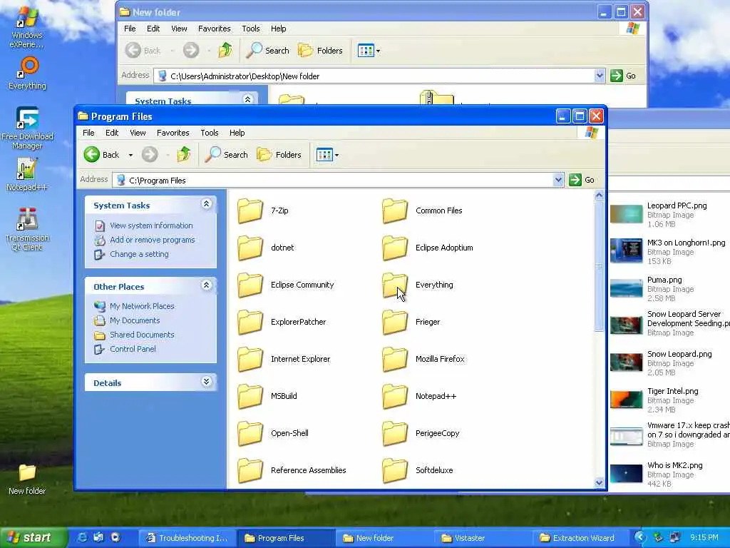The height and width of the screenshot is (548, 730).
Task: Open My Documents link in Other Places
Action: click(135, 320)
